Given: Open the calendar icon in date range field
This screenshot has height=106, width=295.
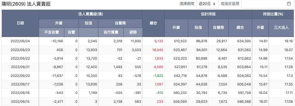Looking at the screenshot, I should 289,4.
